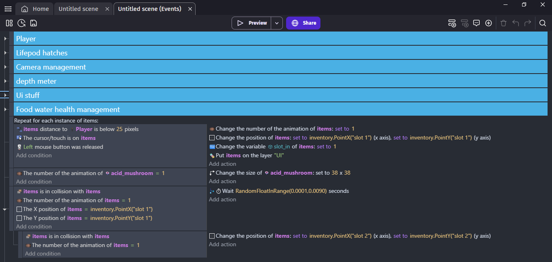This screenshot has width=552, height=262.
Task: Click Add condition under acid_mushroom animation
Action: [x=34, y=182]
